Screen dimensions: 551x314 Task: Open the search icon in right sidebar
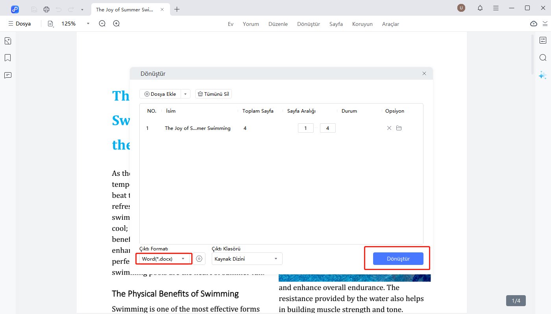click(x=543, y=58)
